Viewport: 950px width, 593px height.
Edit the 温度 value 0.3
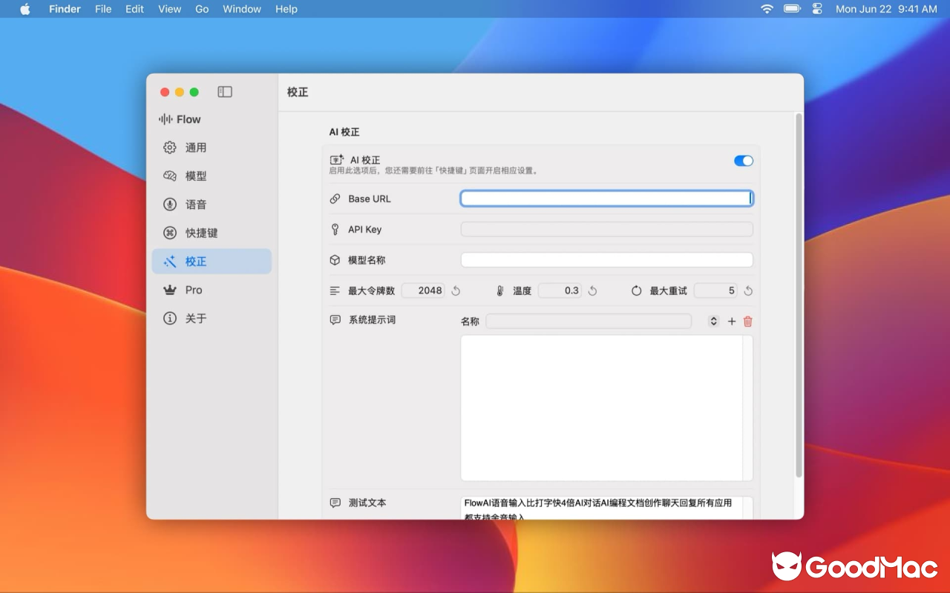tap(560, 291)
